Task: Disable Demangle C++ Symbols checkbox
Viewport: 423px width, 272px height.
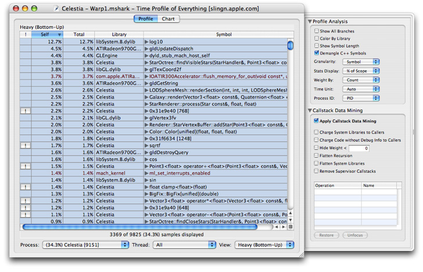Action: (x=317, y=53)
